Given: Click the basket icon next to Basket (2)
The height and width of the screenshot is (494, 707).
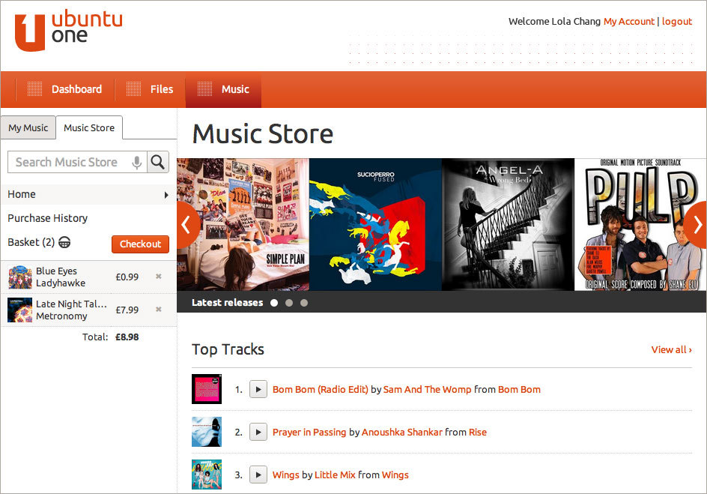Looking at the screenshot, I should (64, 242).
